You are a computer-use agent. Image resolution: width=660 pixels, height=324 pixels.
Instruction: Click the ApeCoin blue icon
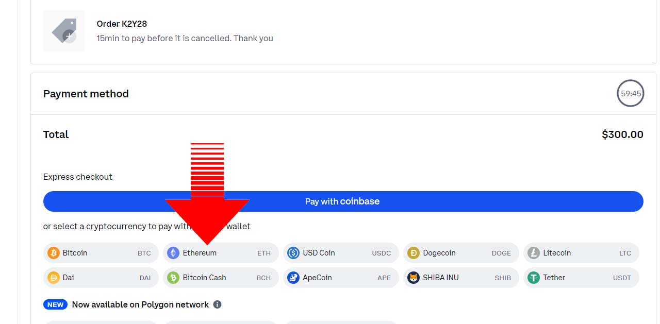coord(293,278)
